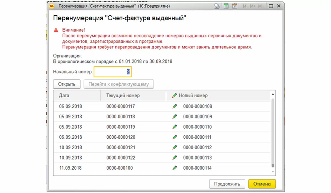The height and width of the screenshot is (193, 331).
Task: Click date 05.09.2018 in row 0000-0000120
Action: pyautogui.click(x=71, y=137)
